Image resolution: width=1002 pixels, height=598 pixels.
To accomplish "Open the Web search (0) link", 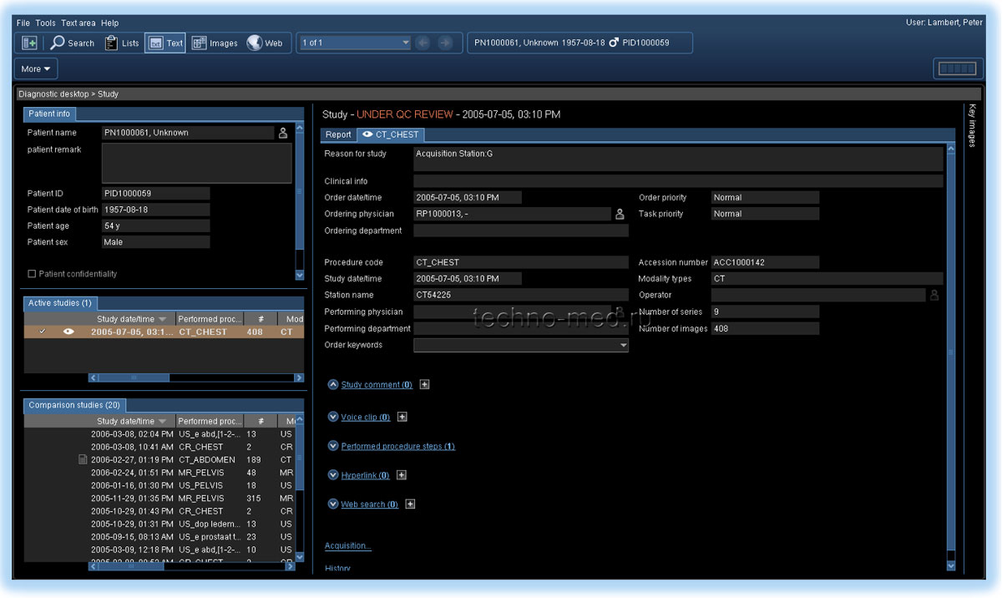I will click(x=369, y=504).
